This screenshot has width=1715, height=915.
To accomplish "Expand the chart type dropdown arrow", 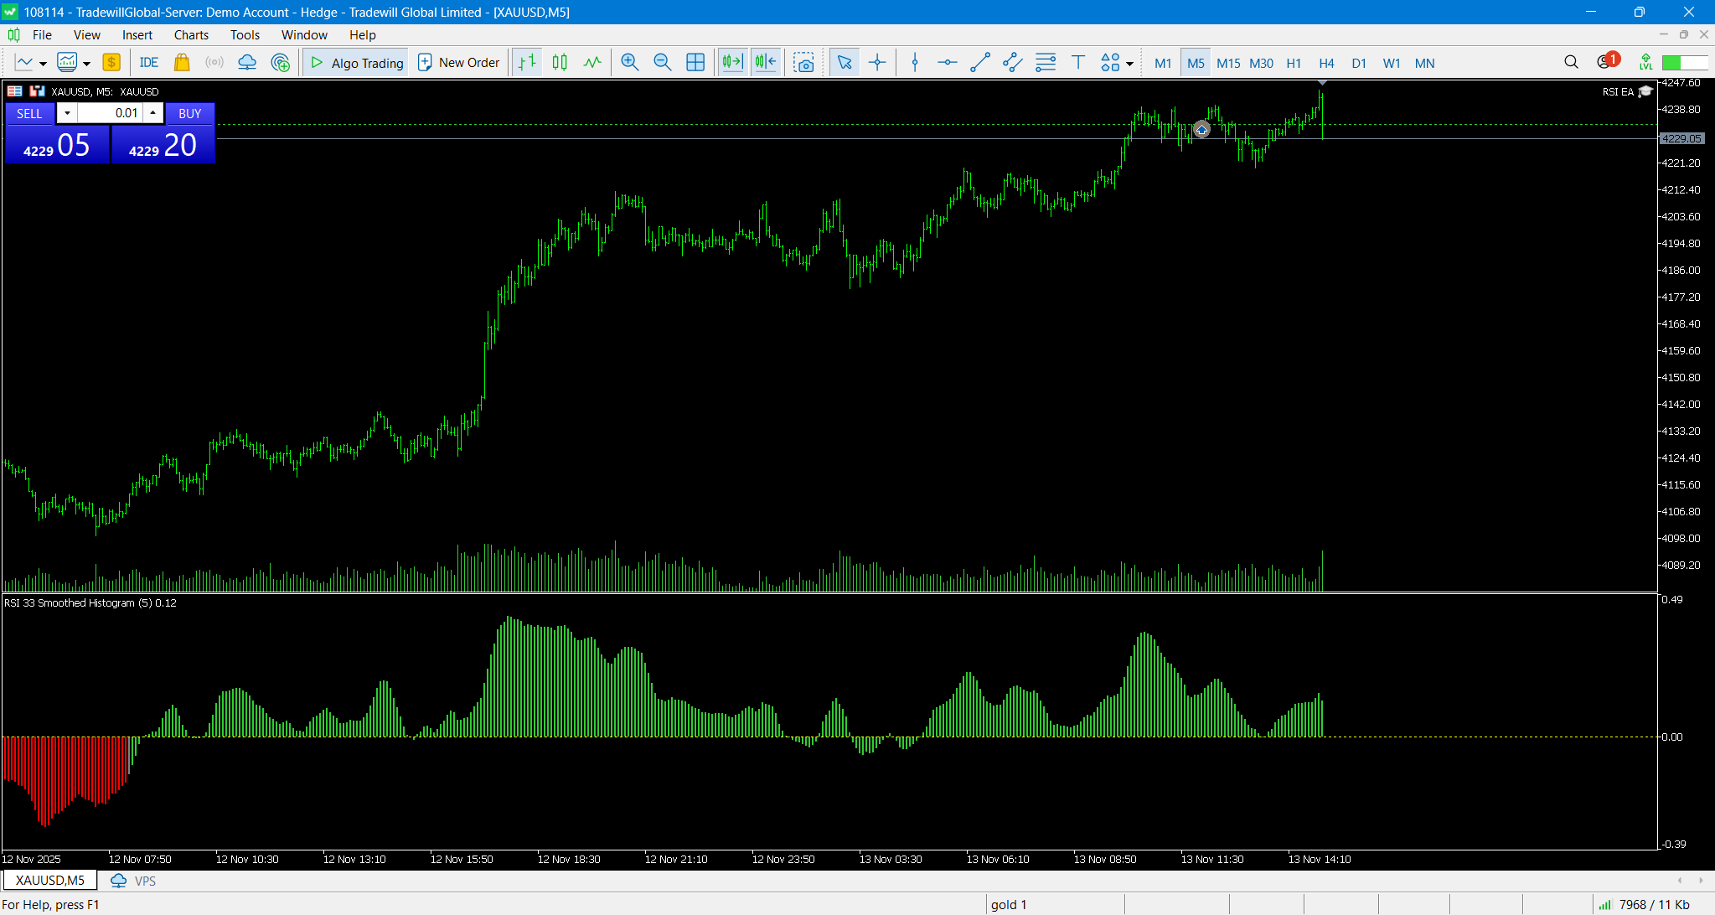I will [43, 64].
